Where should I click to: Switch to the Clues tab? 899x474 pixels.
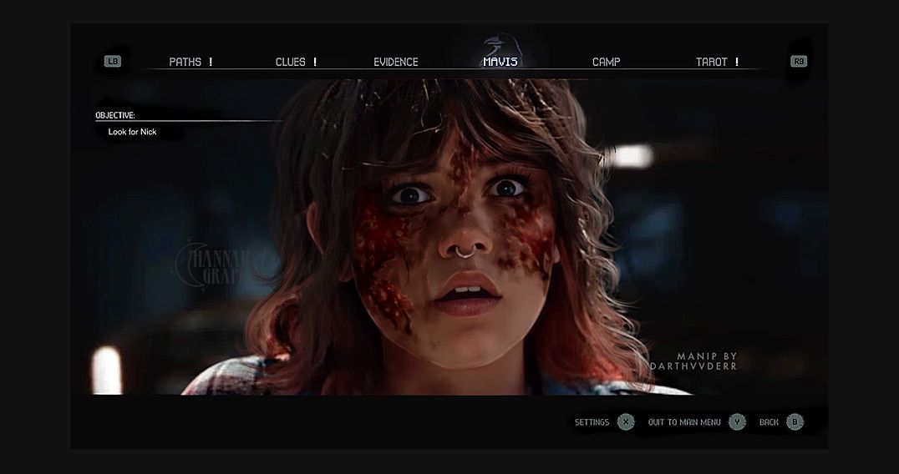point(290,62)
